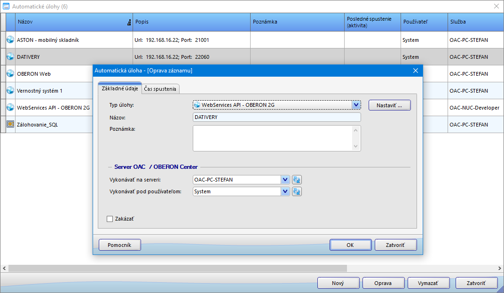
Task: Click the Vymazať button
Action: [428, 283]
